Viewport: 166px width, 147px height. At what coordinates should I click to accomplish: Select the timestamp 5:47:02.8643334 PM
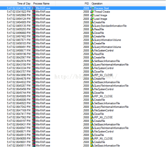[19, 68]
